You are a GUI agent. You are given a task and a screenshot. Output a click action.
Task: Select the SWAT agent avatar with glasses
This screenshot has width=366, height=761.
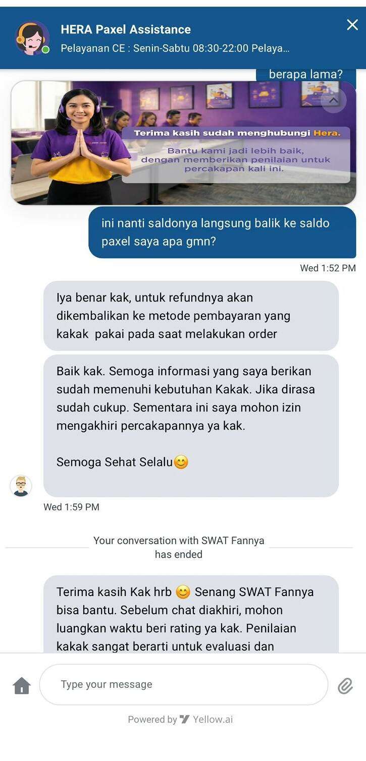[x=21, y=486]
